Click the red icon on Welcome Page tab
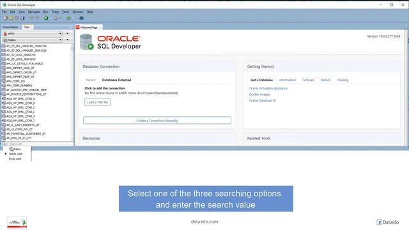The width and height of the screenshot is (409, 230). (77, 27)
